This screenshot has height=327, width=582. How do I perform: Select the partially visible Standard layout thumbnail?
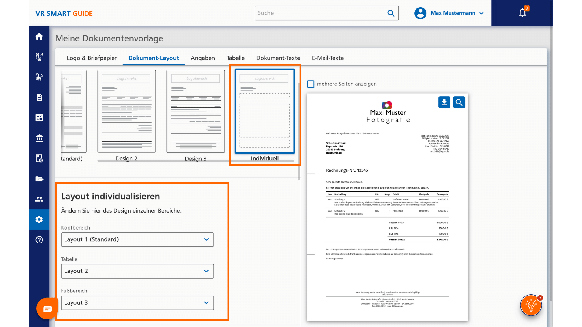click(x=74, y=111)
